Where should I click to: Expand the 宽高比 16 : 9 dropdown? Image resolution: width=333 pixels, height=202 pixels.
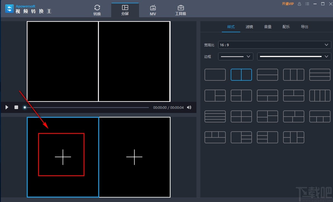[x=274, y=45]
